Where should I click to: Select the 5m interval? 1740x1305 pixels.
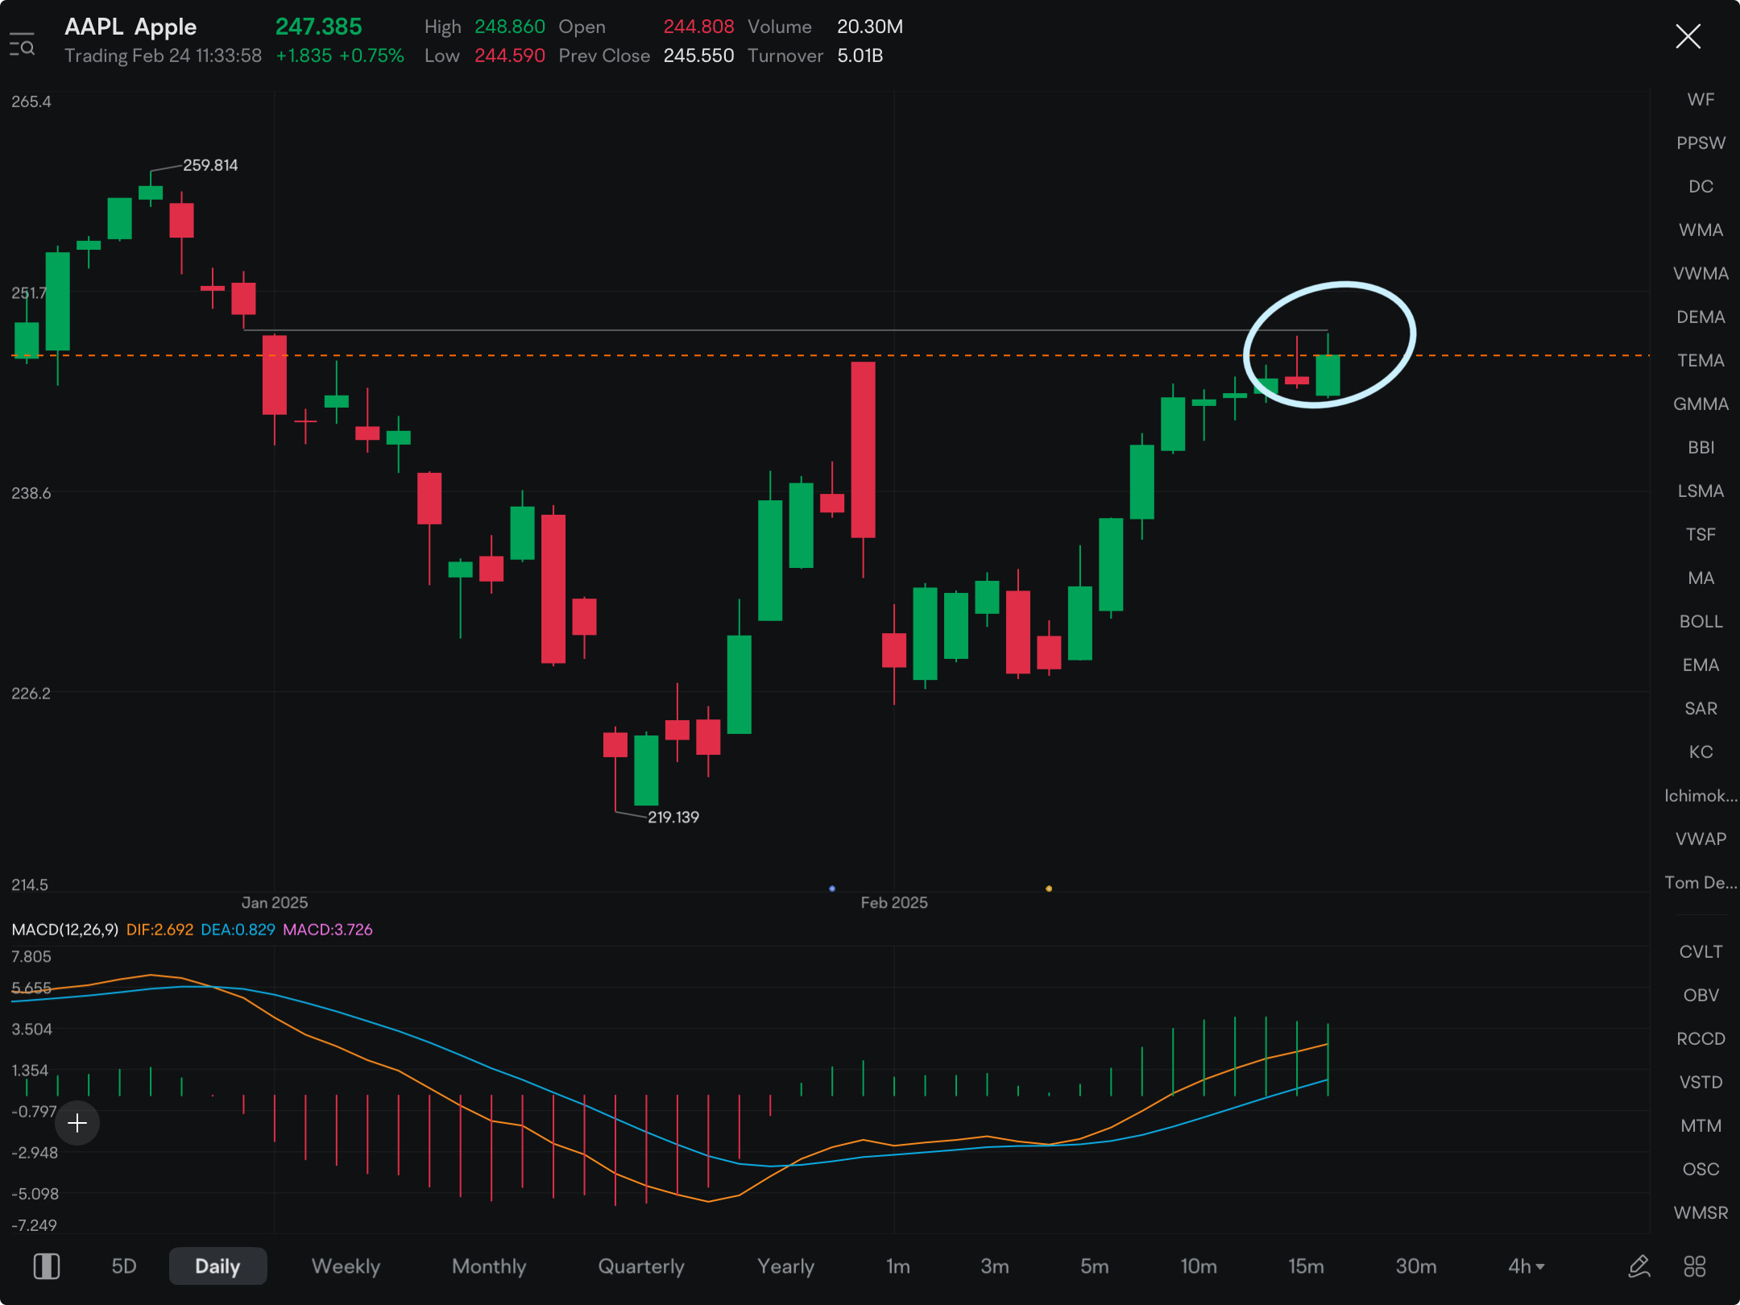(1094, 1266)
